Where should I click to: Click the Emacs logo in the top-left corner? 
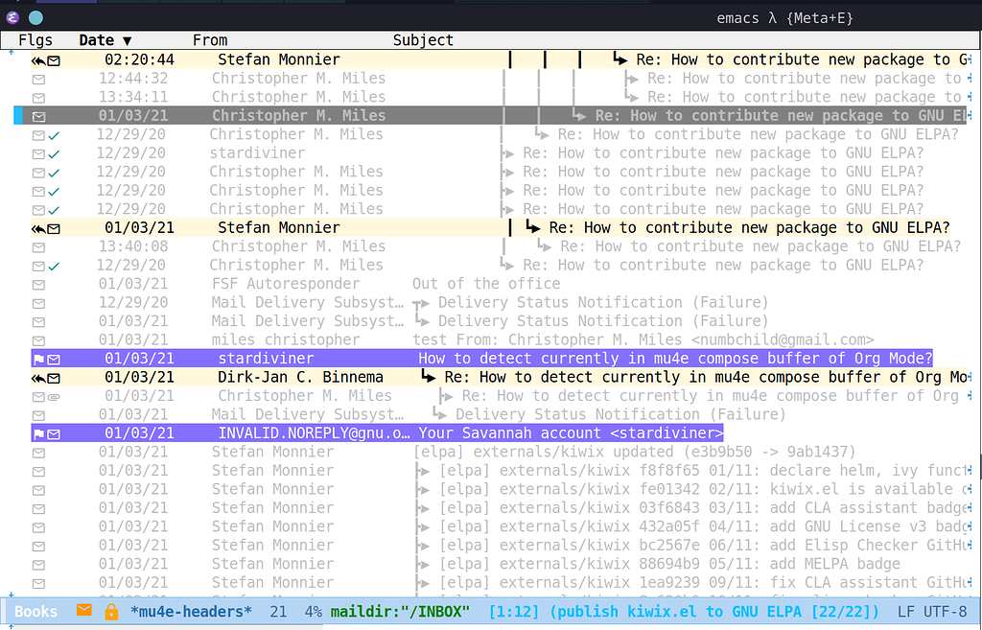pyautogui.click(x=12, y=17)
